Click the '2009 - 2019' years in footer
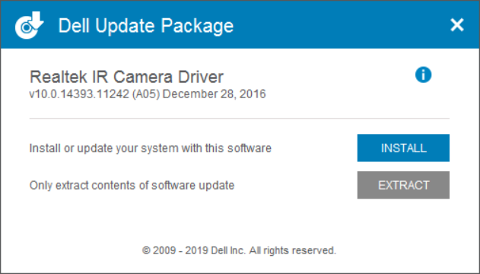The height and width of the screenshot is (274, 480). pyautogui.click(x=180, y=250)
